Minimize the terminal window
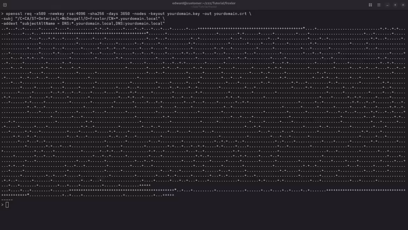Viewport: 408px width, 230px height. click(x=387, y=5)
